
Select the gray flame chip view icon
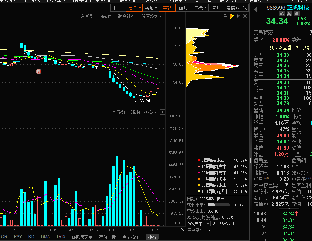click(x=238, y=16)
